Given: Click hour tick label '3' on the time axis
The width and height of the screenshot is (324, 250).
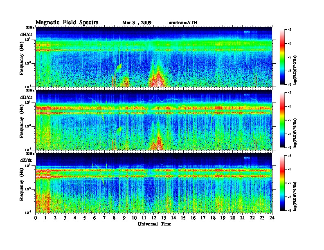Looking at the screenshot, I should [65, 218].
